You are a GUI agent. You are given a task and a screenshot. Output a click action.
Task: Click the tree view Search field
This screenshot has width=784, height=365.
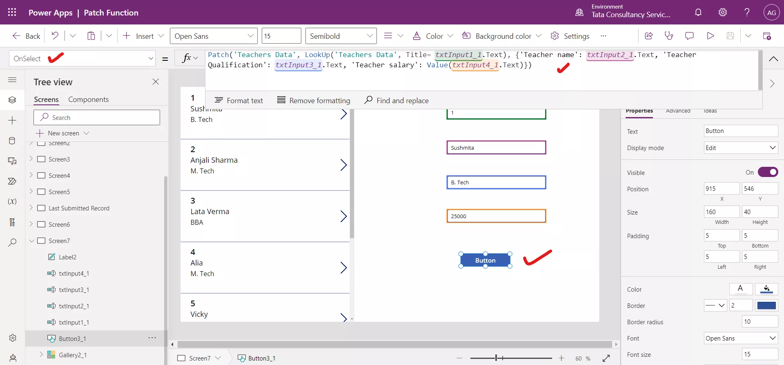click(x=97, y=117)
